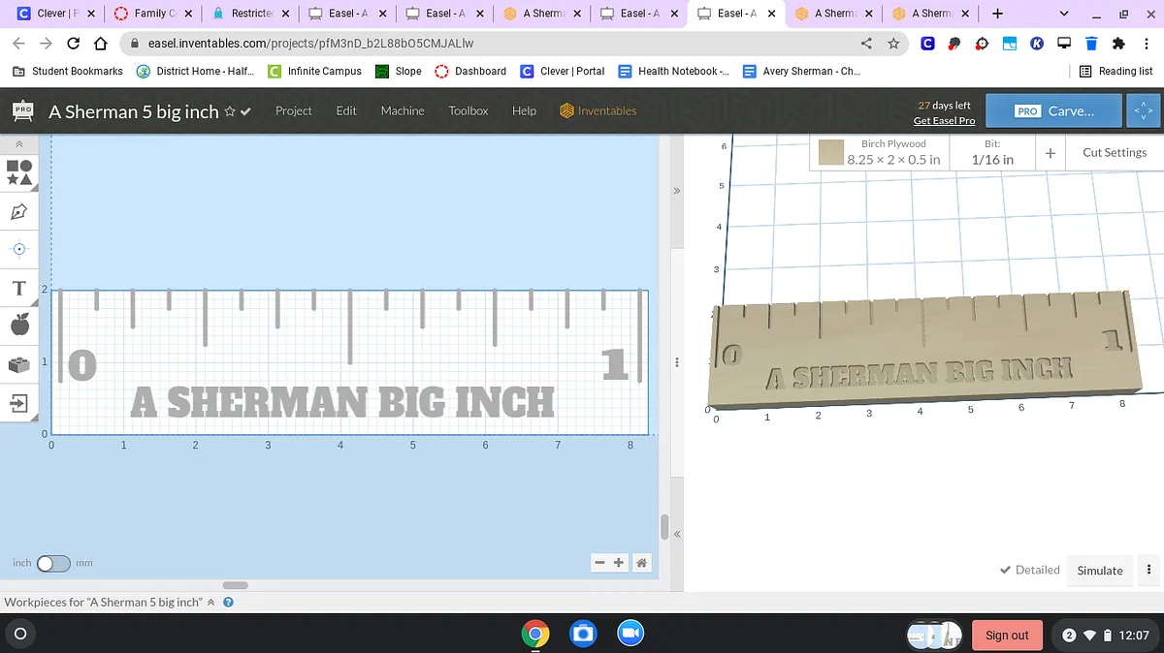
Task: Star the project as favorite
Action: (230, 111)
